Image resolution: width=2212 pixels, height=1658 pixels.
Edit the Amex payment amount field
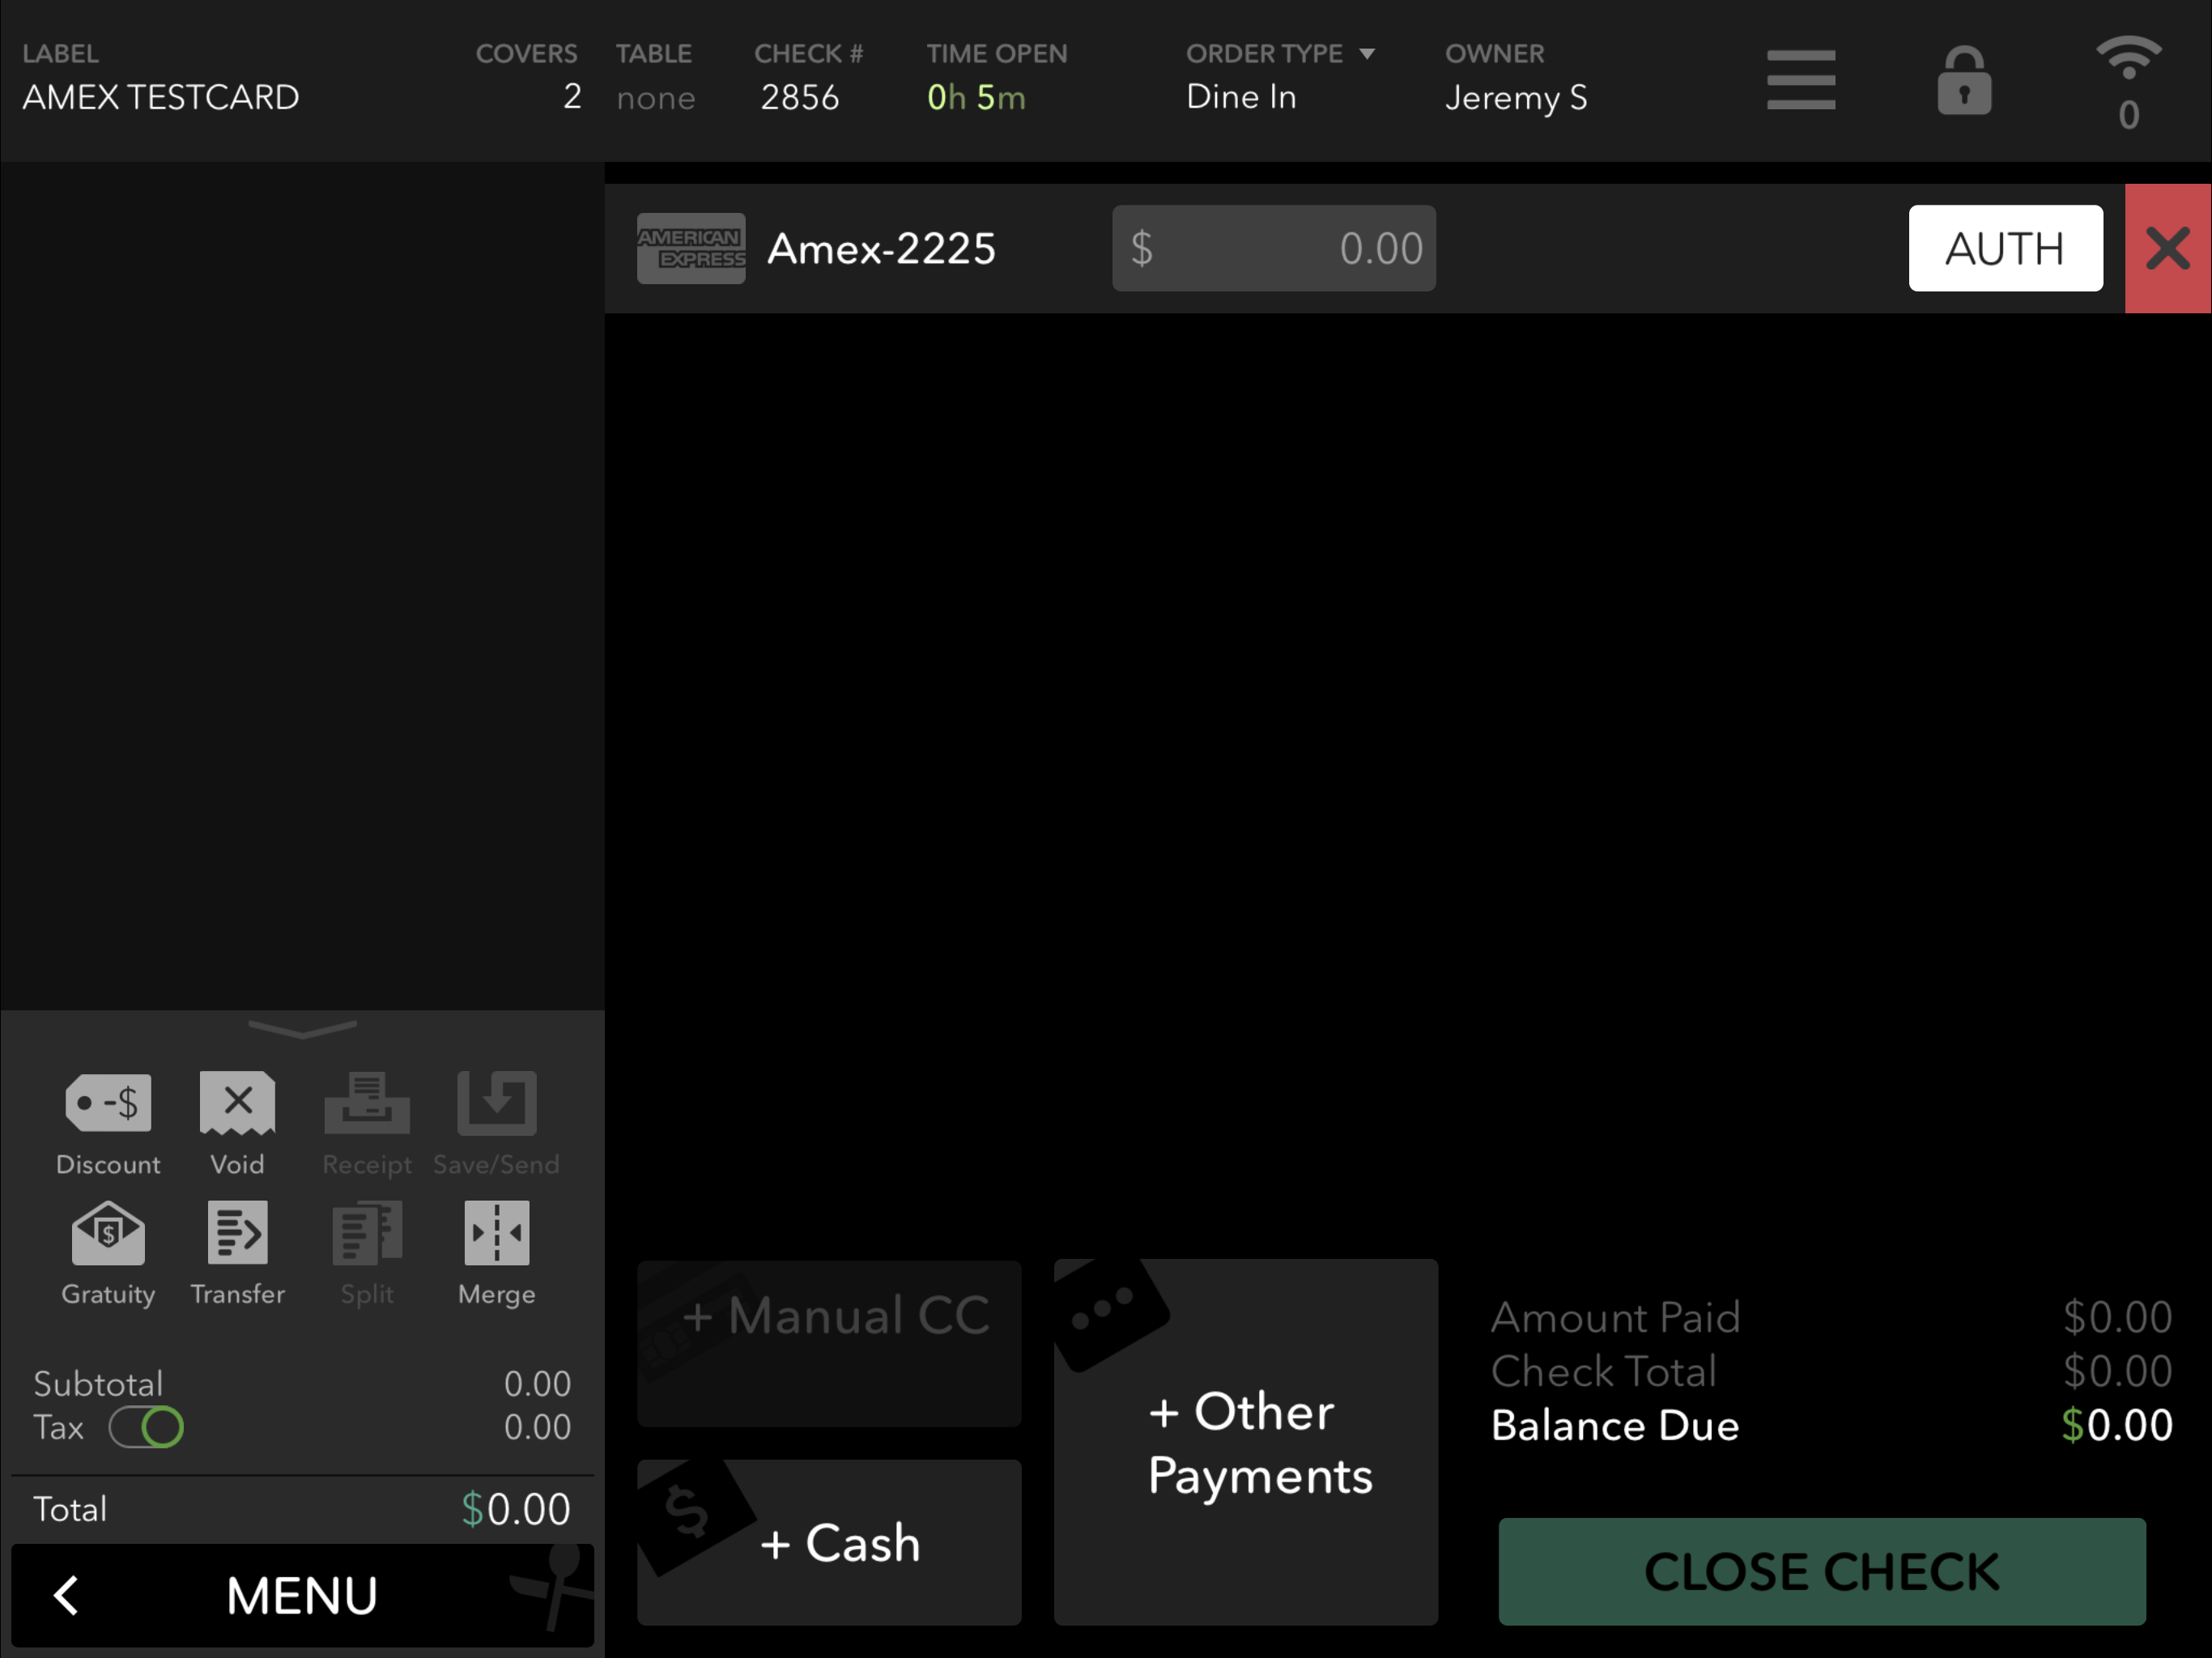click(x=1274, y=248)
